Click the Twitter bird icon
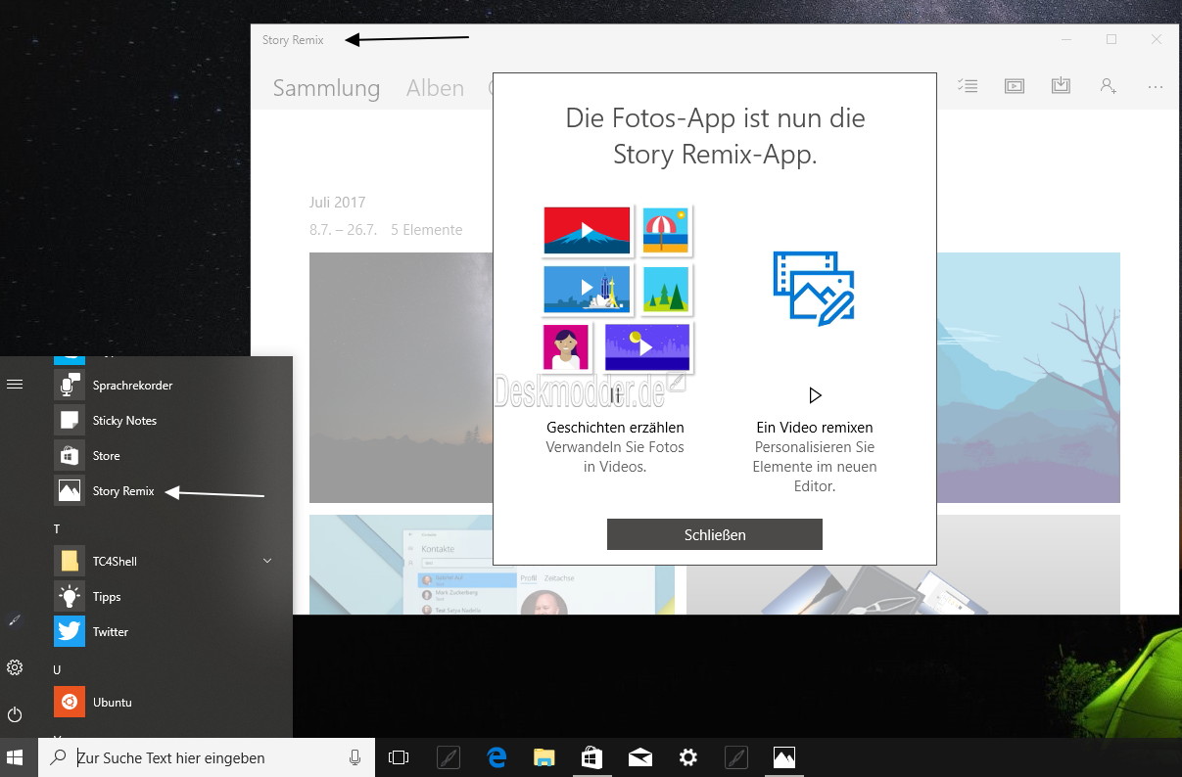This screenshot has height=777, width=1182. pyautogui.click(x=70, y=631)
